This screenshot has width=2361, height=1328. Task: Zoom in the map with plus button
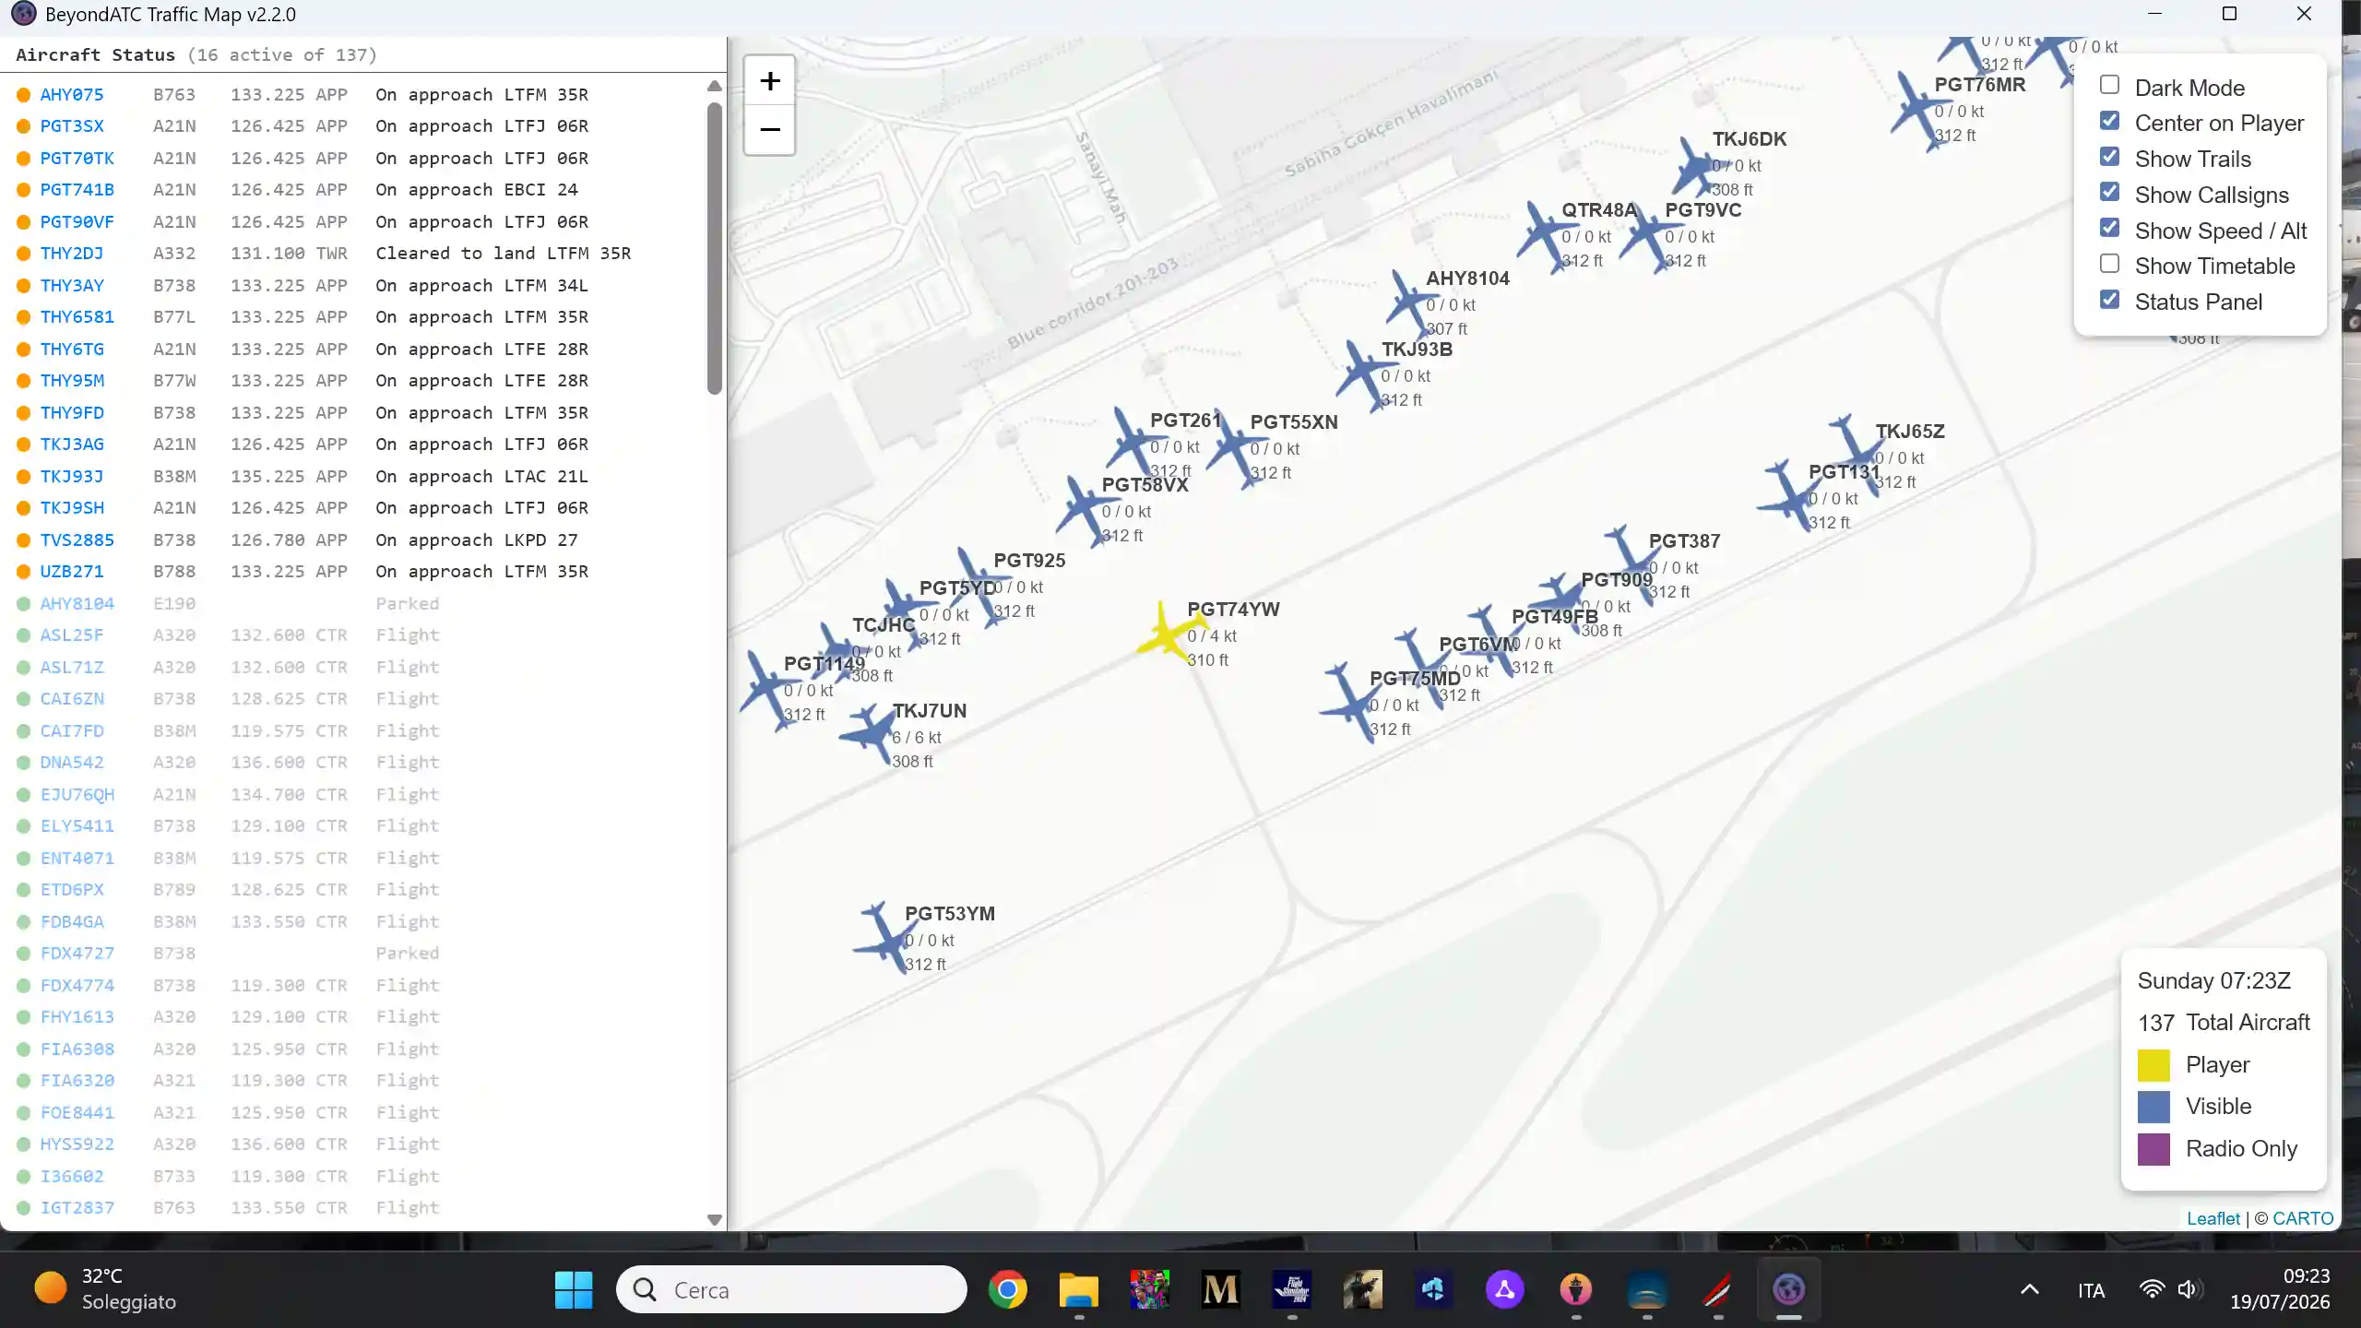click(769, 81)
